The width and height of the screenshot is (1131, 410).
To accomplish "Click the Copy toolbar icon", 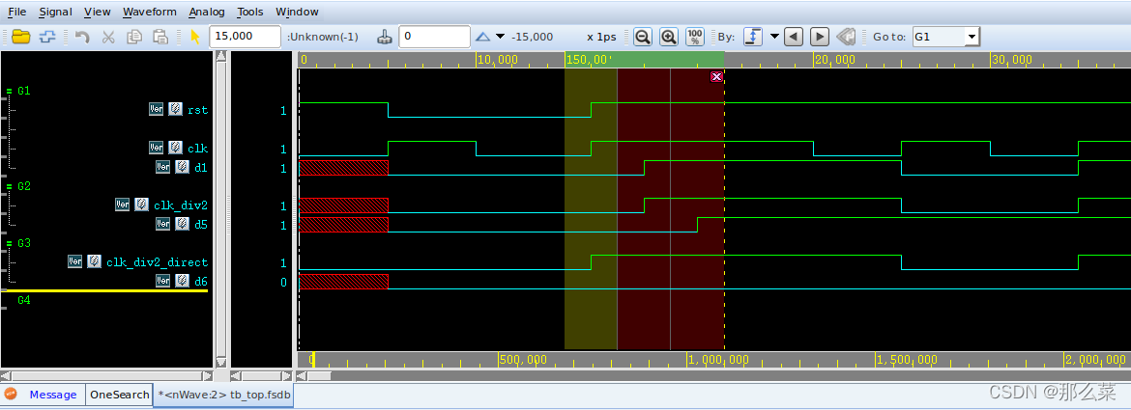I will [x=134, y=37].
